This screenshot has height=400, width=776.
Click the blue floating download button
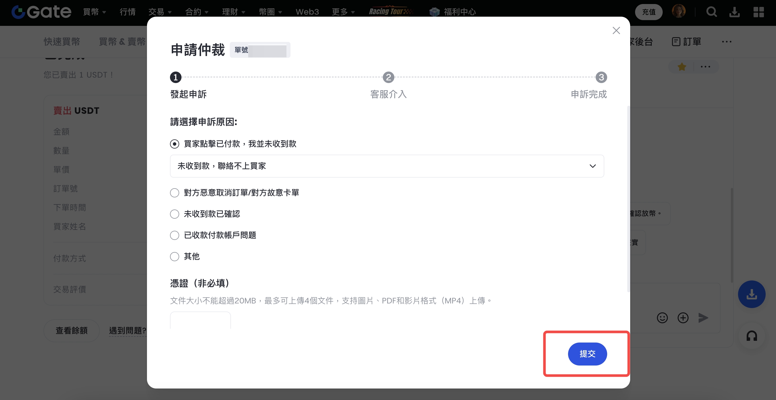click(752, 294)
